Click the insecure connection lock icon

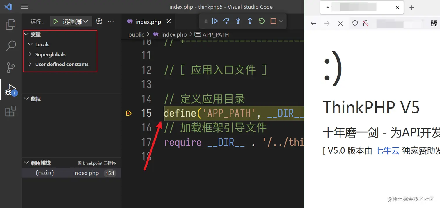pyautogui.click(x=366, y=23)
